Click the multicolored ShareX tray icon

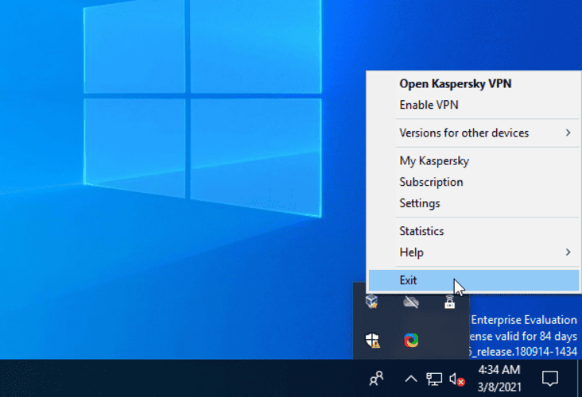coord(411,341)
